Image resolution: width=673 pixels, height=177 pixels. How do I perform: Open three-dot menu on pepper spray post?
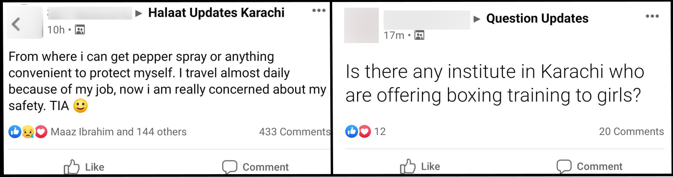coord(319,11)
